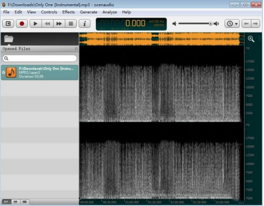
Task: Toggle the sidebar panel button
Action: [8, 24]
